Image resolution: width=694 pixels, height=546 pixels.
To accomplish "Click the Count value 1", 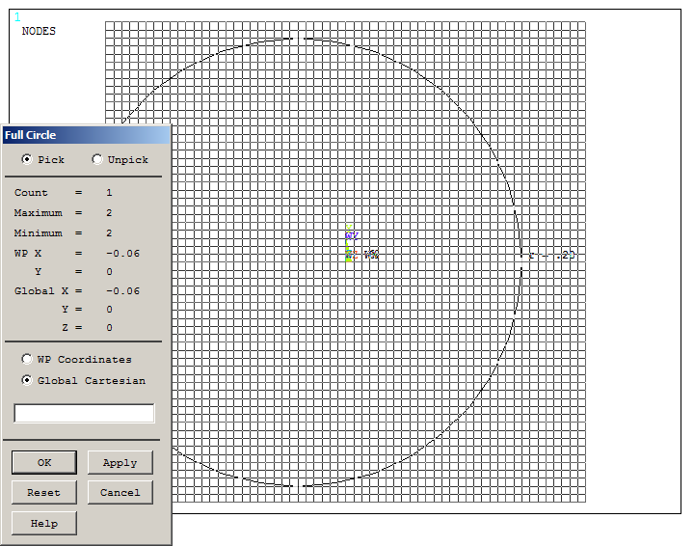I will (109, 193).
